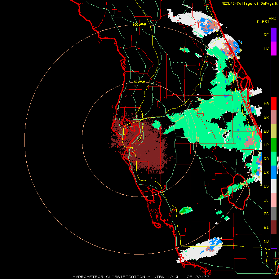Click the WS legend label
Viewport: 279px width, 279px height.
tap(266, 173)
